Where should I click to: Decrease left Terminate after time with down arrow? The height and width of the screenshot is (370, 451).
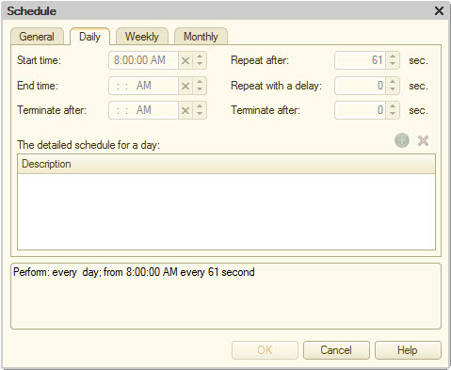point(200,114)
